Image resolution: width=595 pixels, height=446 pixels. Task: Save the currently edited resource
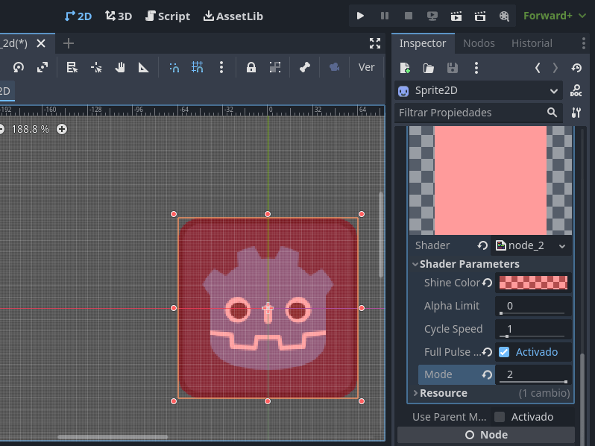pyautogui.click(x=453, y=68)
